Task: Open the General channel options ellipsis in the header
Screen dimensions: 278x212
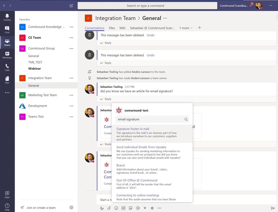Action: (165, 18)
